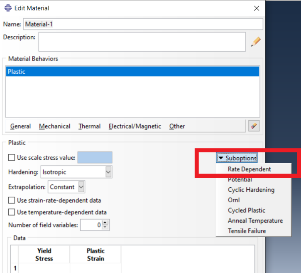Image resolution: width=301 pixels, height=273 pixels.
Task: Select Tensile Failure menu entry
Action: [x=247, y=231]
